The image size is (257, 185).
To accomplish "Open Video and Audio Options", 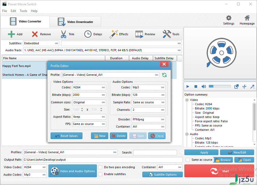I will pyautogui.click(x=73, y=171).
